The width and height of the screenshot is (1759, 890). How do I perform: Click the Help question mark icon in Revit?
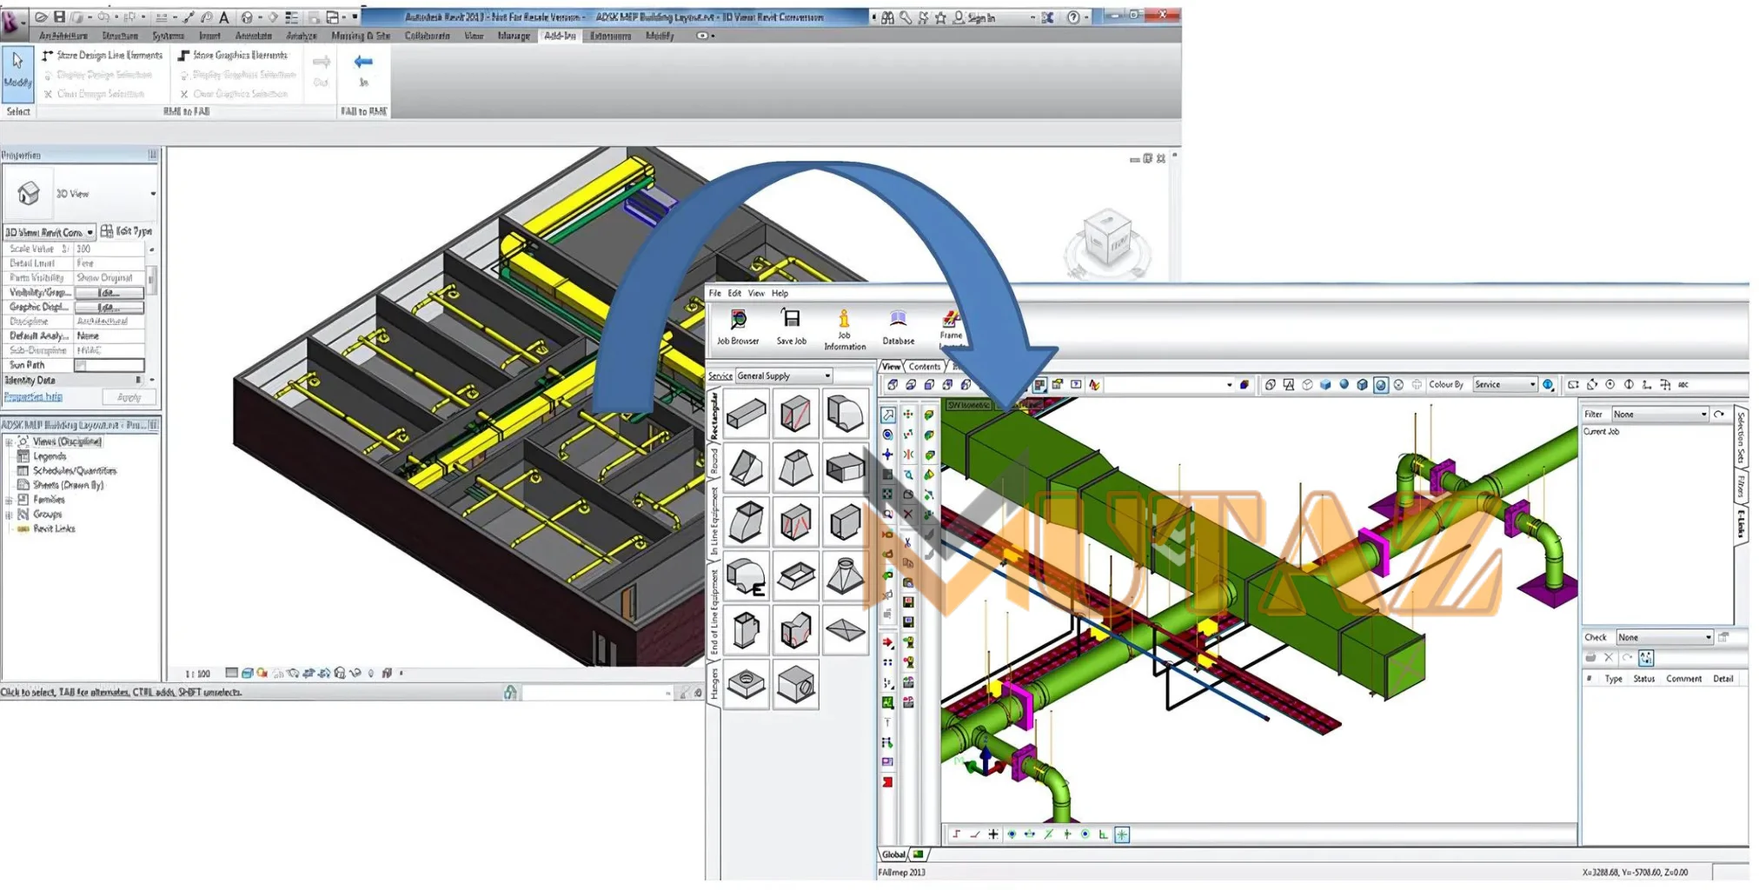[1073, 17]
